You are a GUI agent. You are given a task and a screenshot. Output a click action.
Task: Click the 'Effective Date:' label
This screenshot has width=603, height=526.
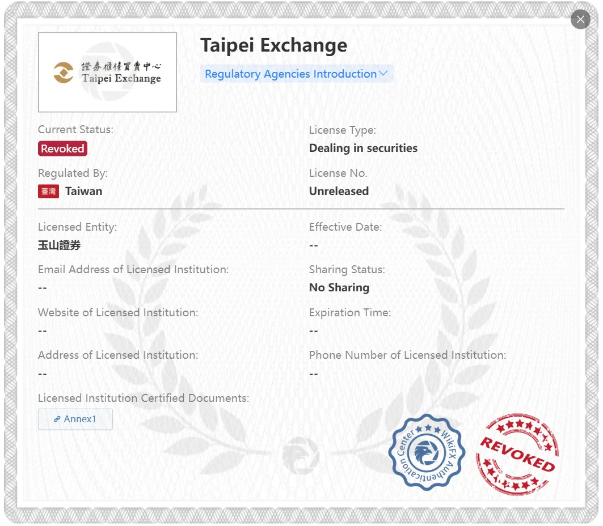pos(345,227)
